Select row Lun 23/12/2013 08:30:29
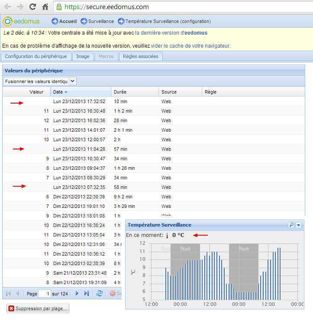This screenshot has width=313, height=321. click(154, 178)
